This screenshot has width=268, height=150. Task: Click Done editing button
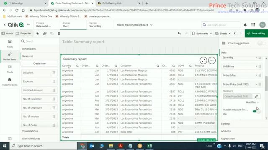(256, 33)
